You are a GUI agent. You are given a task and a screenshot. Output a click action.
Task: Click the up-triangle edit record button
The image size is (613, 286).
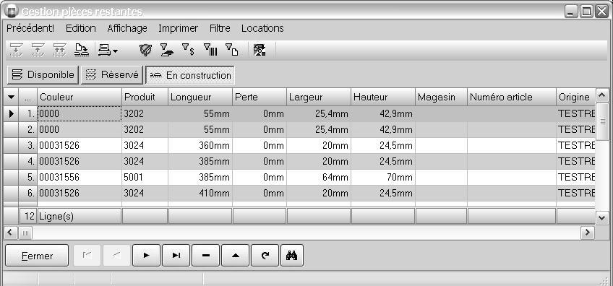tap(236, 256)
